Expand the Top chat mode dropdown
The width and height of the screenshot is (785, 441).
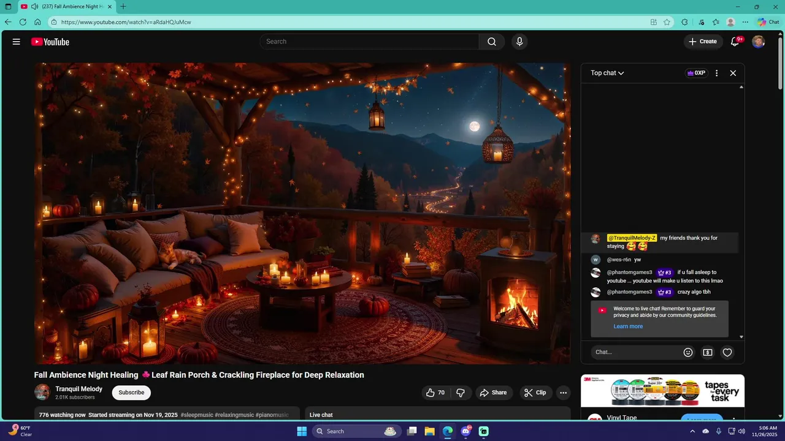tap(607, 73)
